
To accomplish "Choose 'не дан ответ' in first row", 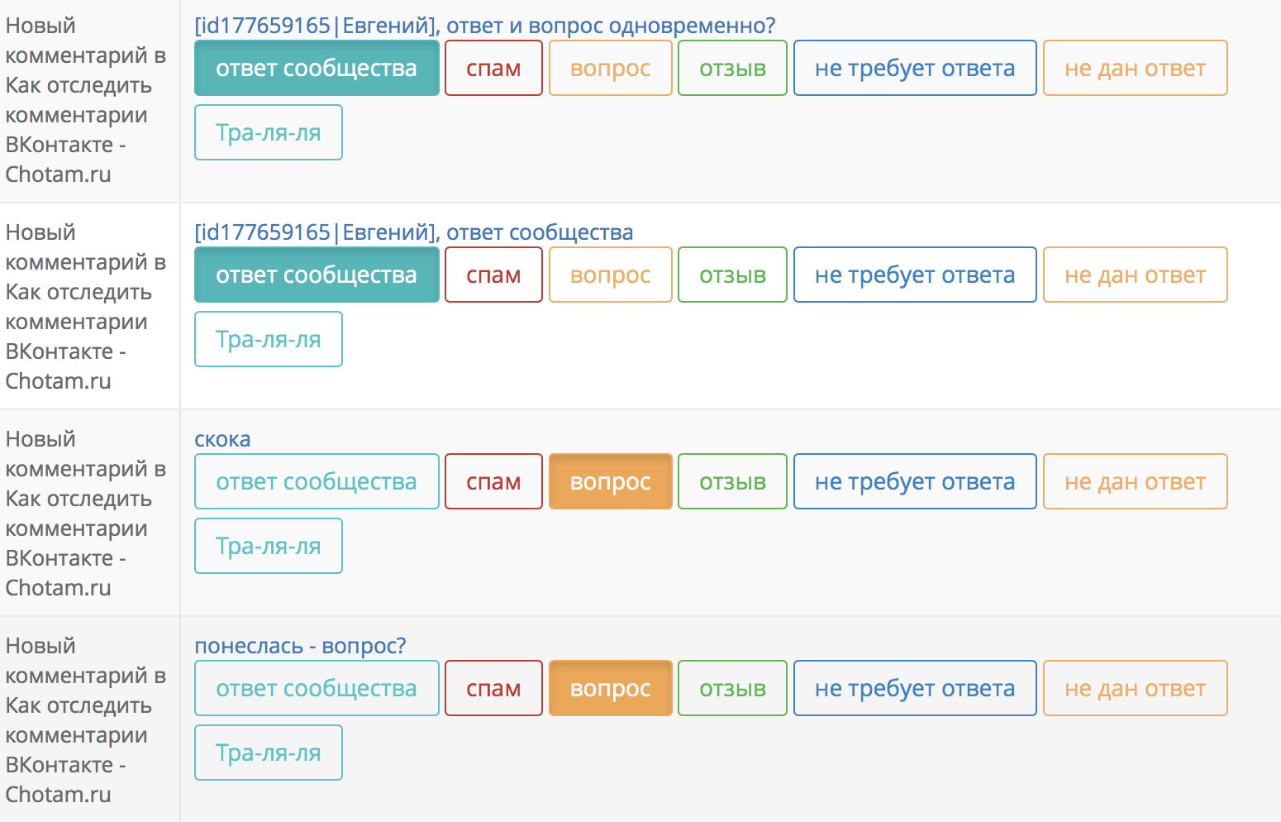I will 1135,68.
